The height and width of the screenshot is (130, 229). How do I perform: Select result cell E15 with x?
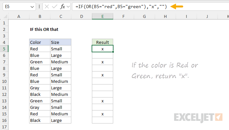click(102, 114)
